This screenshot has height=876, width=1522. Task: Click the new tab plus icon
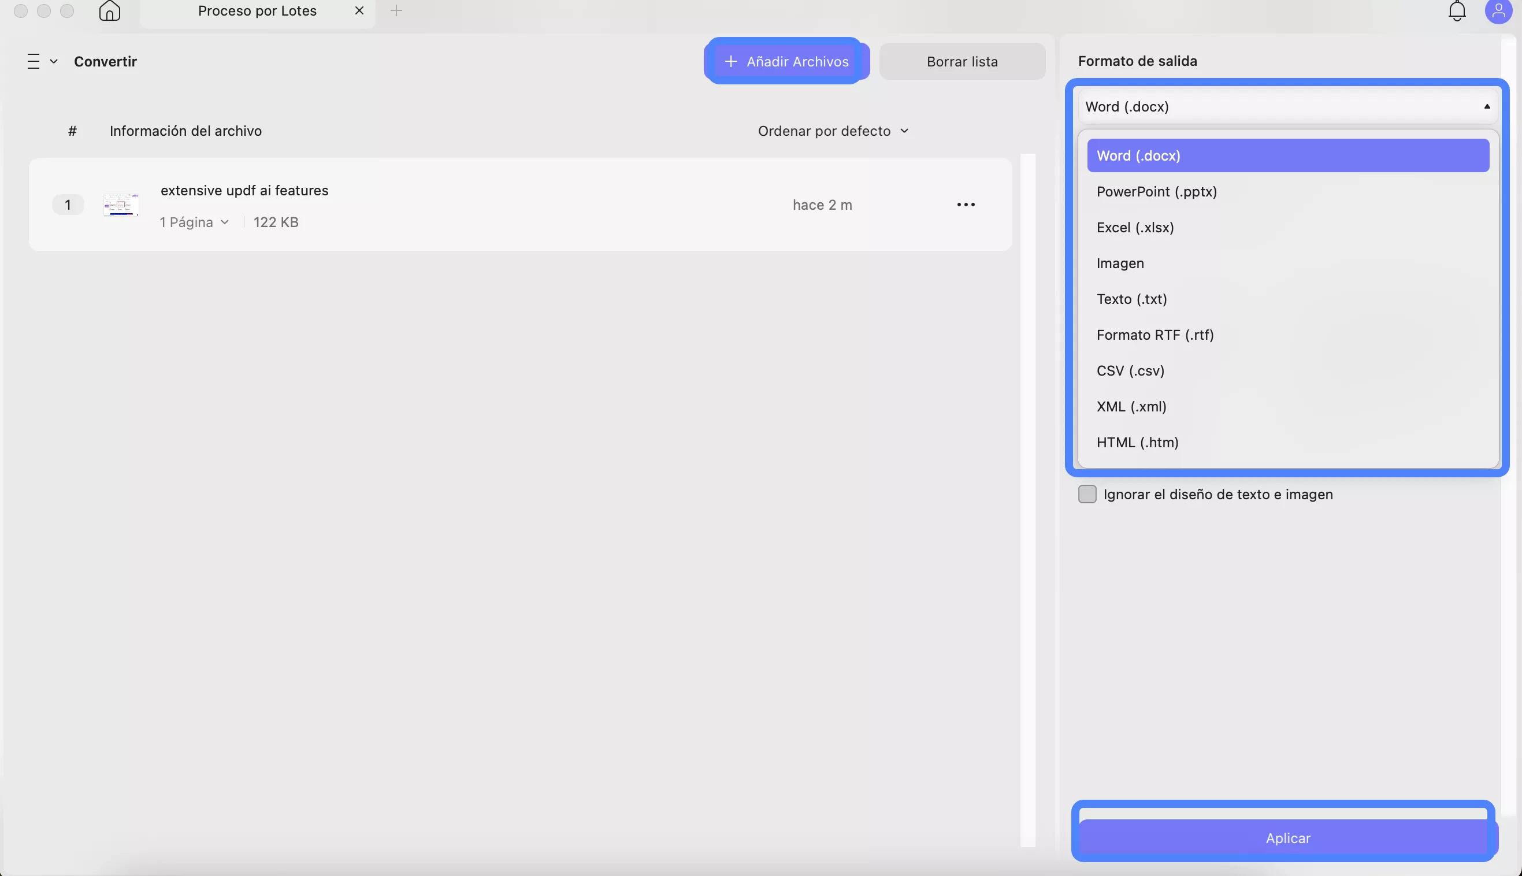[396, 11]
